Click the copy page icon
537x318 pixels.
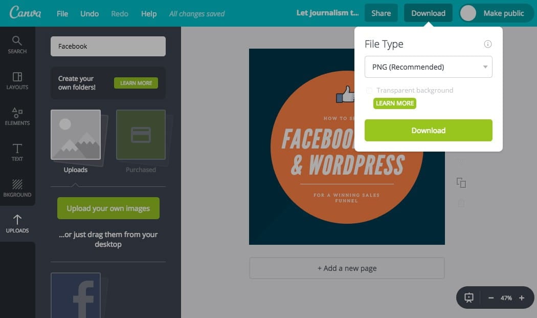coord(461,183)
